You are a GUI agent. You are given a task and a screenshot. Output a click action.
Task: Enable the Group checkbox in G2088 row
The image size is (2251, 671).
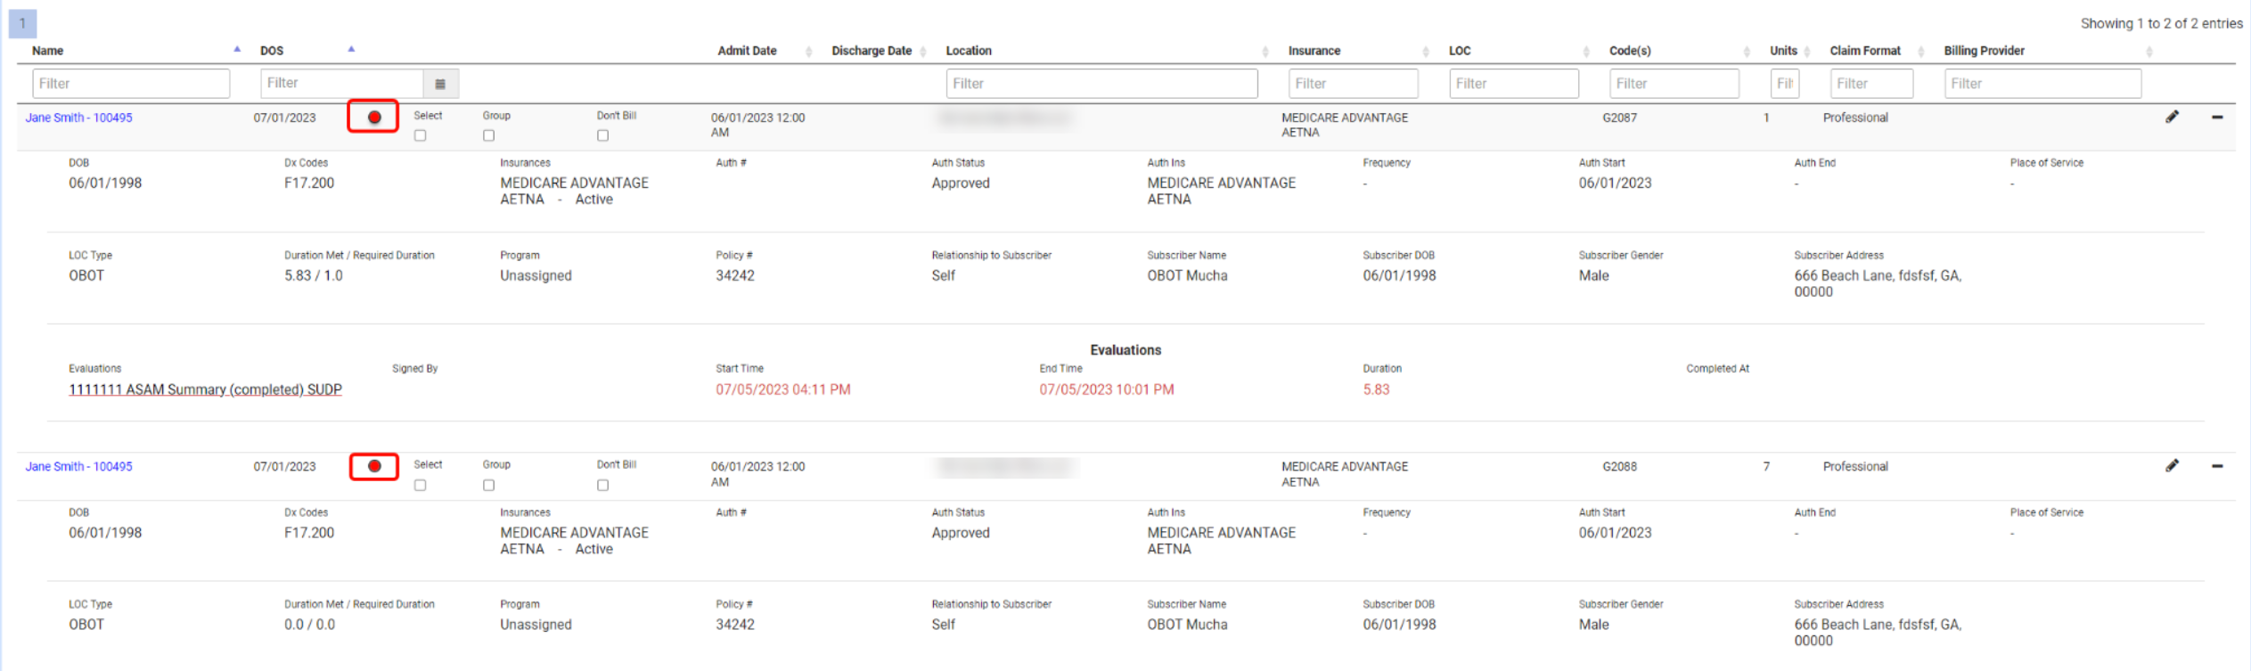pos(488,486)
